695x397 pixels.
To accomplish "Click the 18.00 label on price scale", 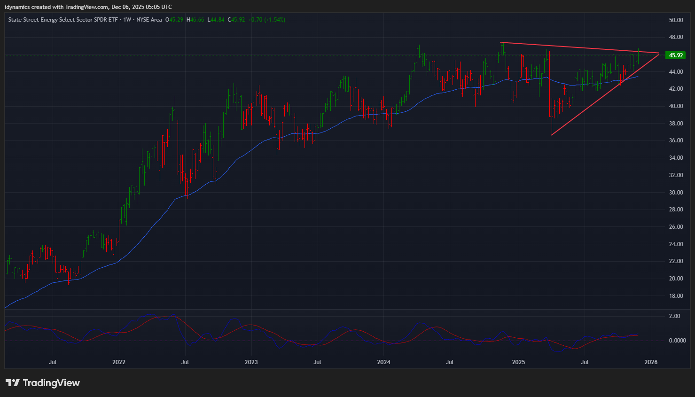I will click(676, 296).
